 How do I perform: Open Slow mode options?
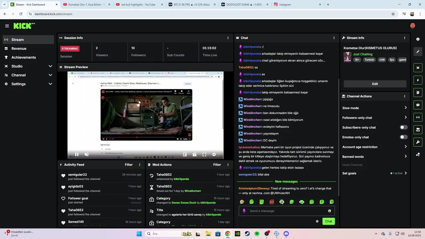(x=375, y=108)
